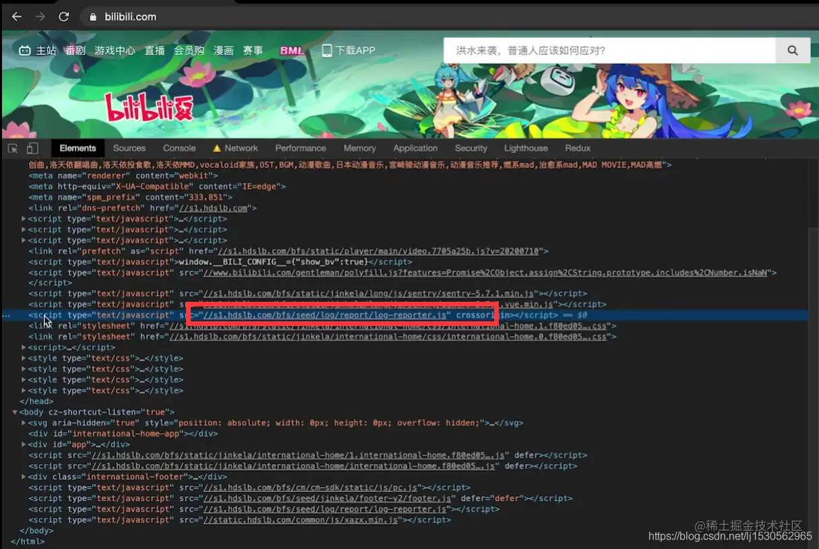
Task: Click the warning triangle on the Network tab
Action: 218,148
